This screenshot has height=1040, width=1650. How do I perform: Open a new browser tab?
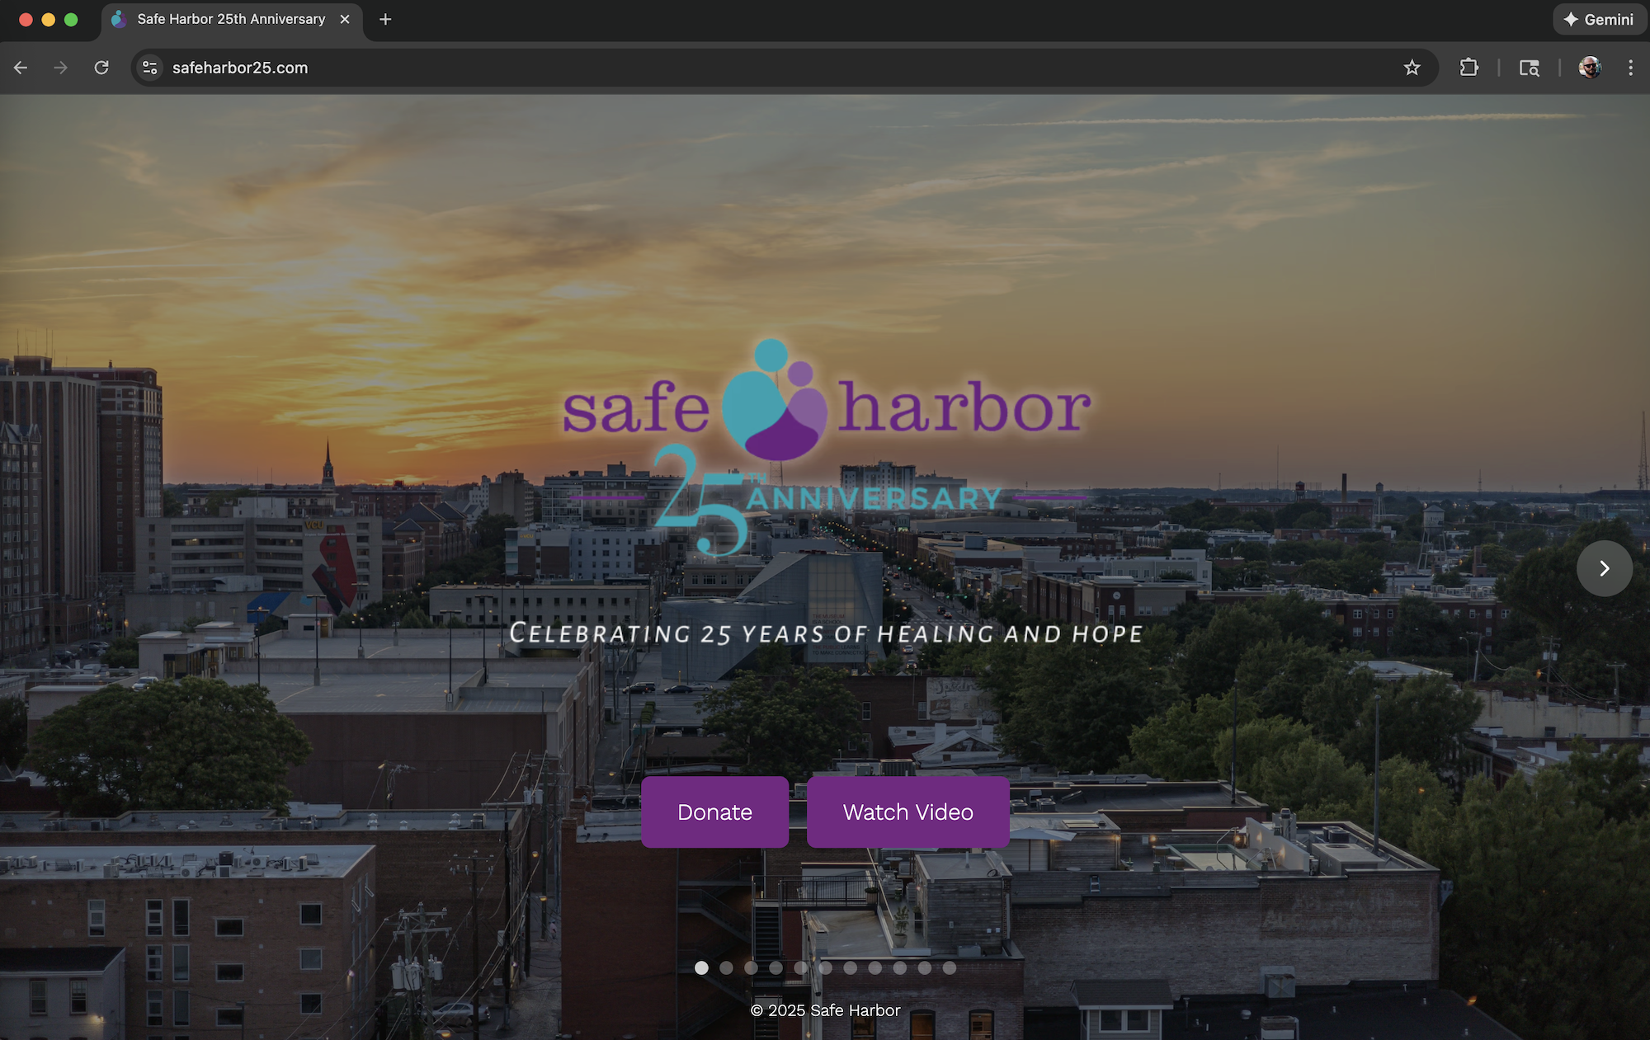pyautogui.click(x=385, y=19)
